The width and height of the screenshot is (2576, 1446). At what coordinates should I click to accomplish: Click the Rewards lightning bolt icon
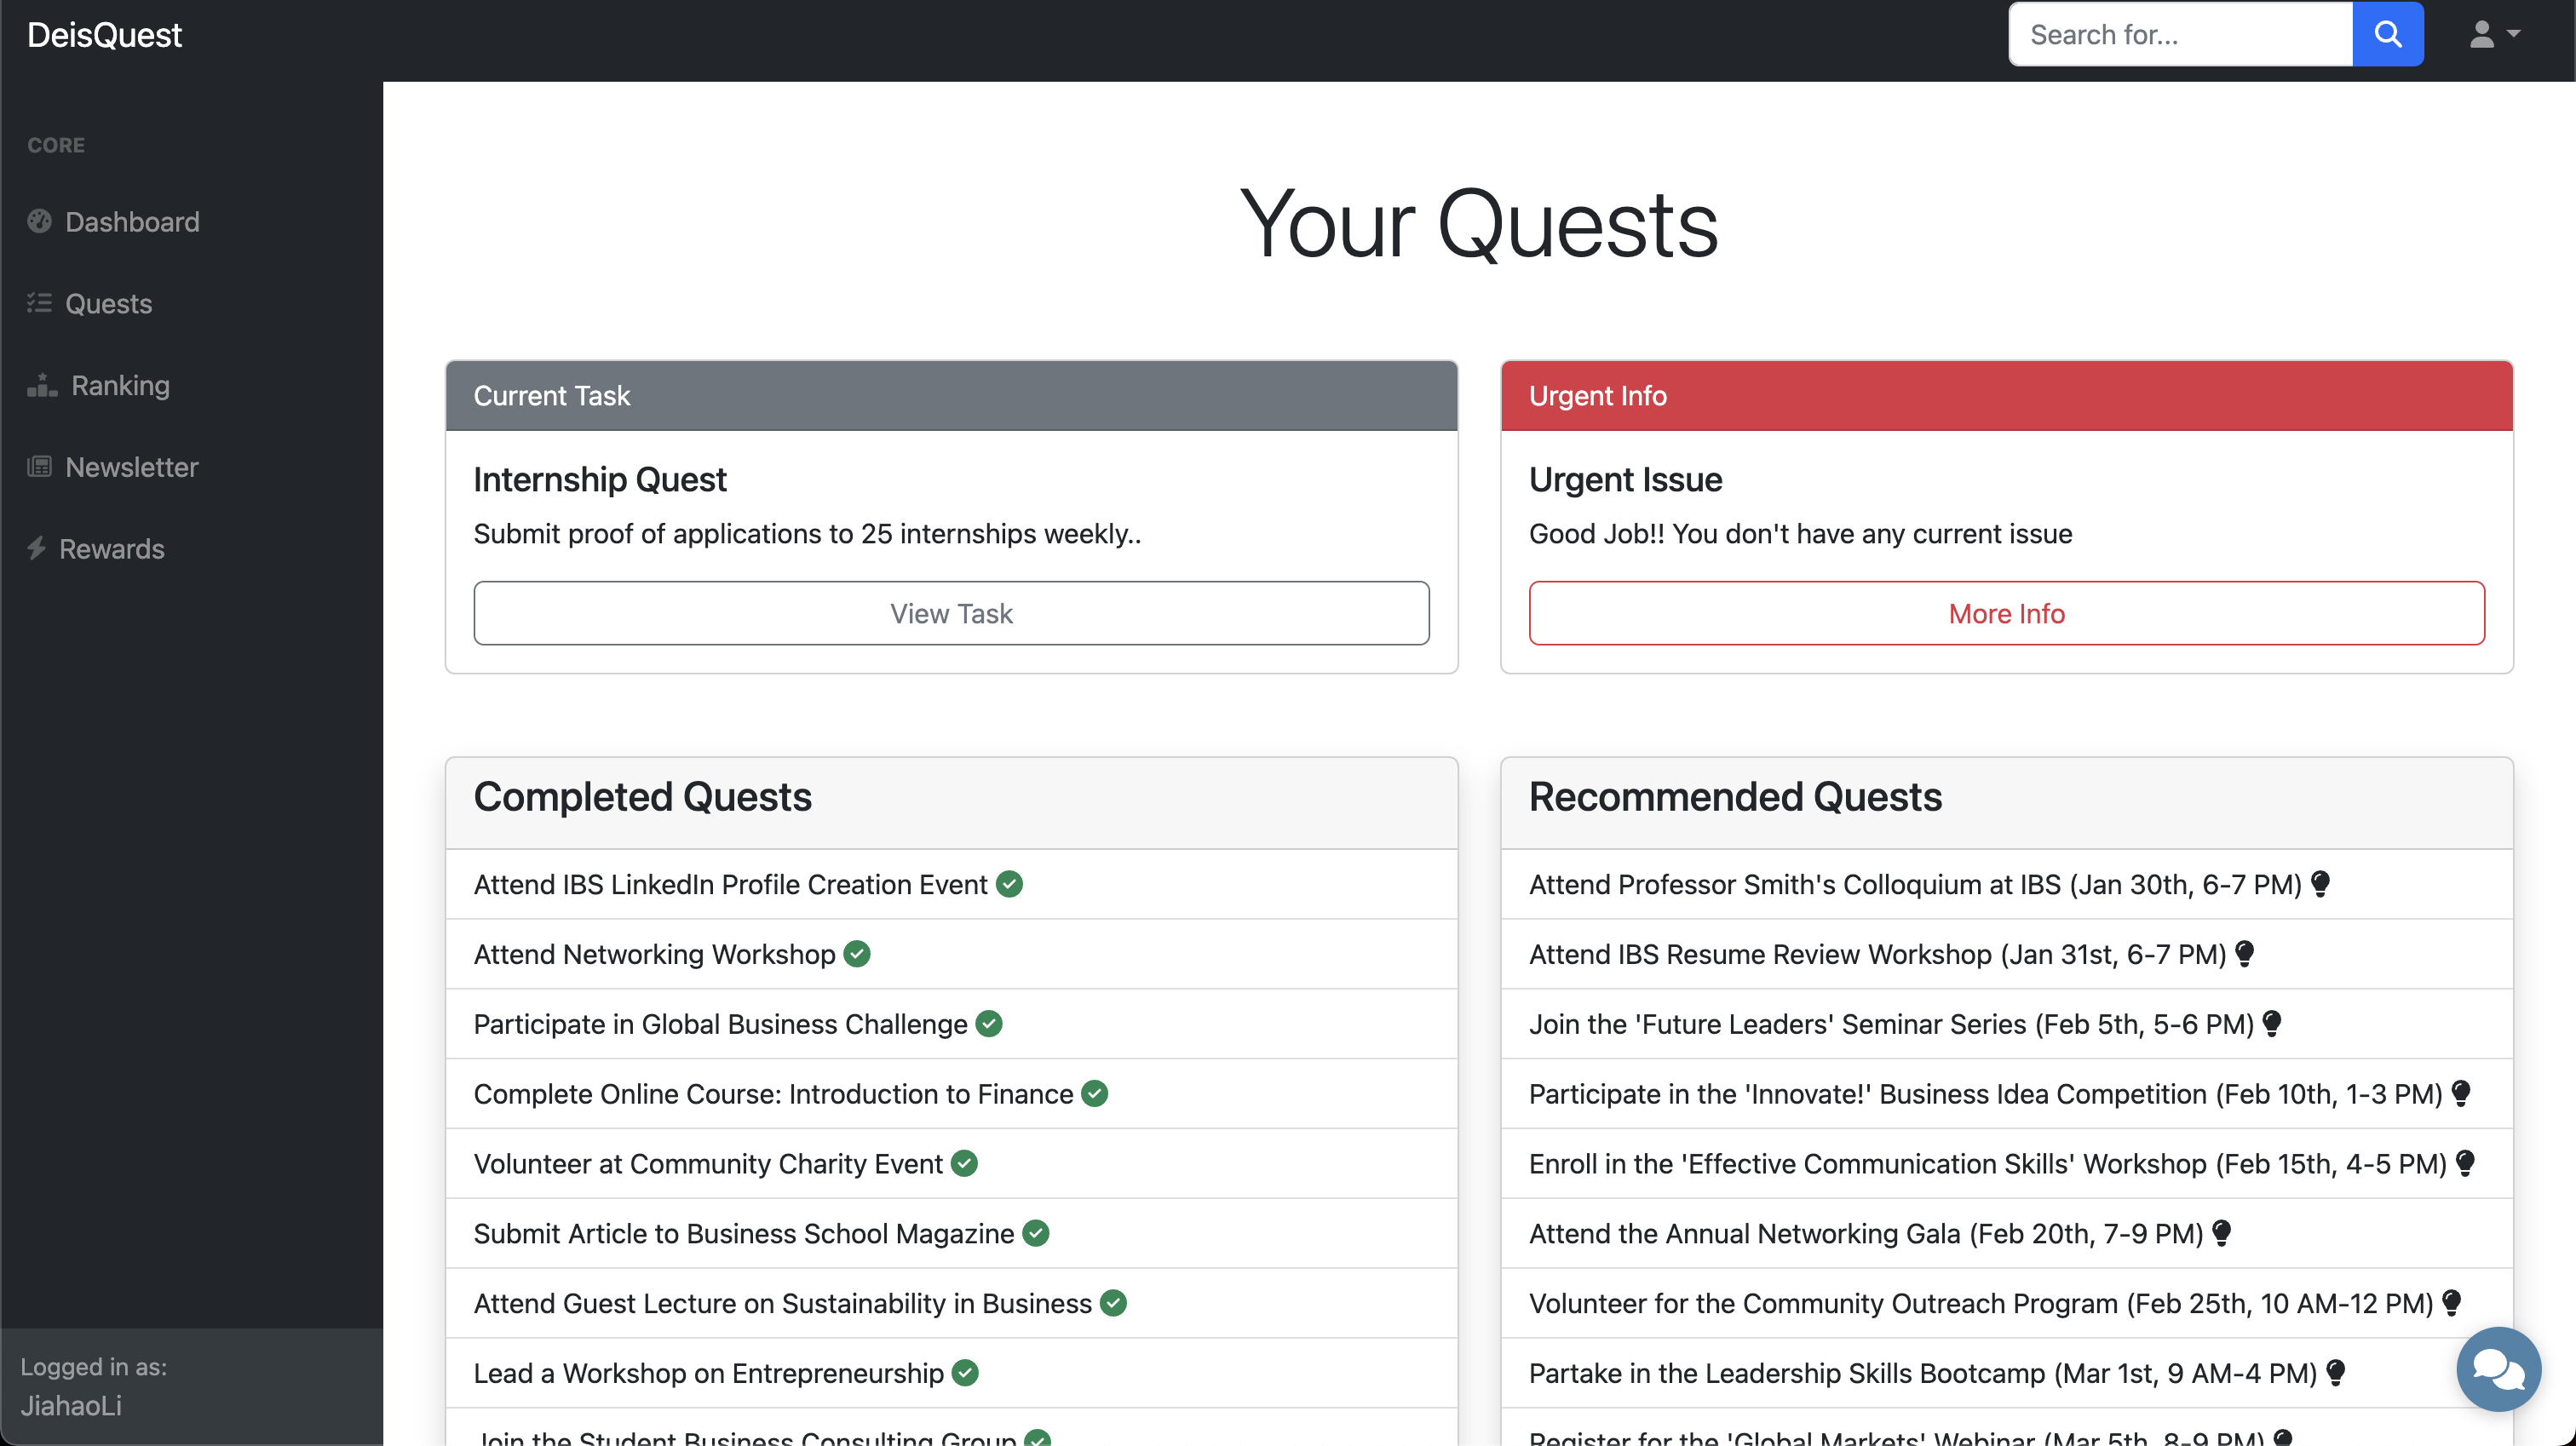(x=36, y=548)
